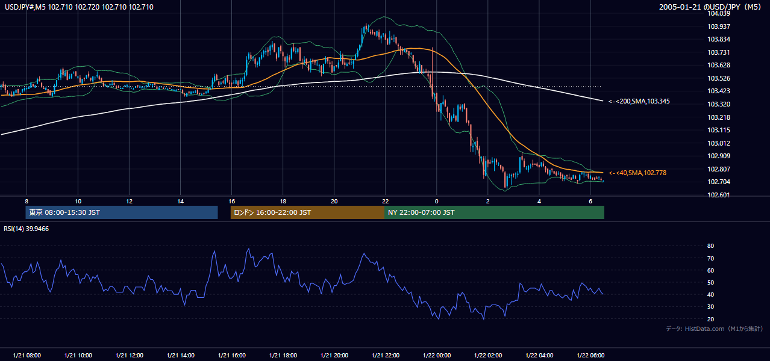Image resolution: width=770 pixels, height=361 pixels.
Task: Click hour label 8 under price chart
Action: (27, 201)
